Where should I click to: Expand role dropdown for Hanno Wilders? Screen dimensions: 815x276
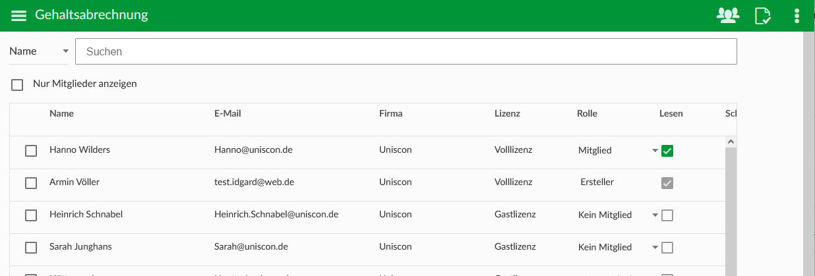(x=655, y=151)
